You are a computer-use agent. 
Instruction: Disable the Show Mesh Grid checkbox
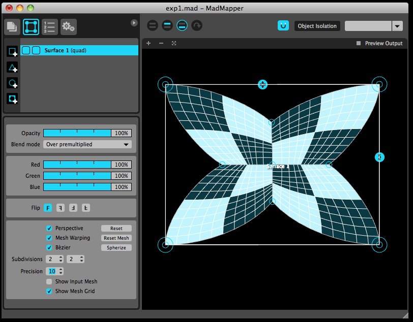pyautogui.click(x=49, y=291)
